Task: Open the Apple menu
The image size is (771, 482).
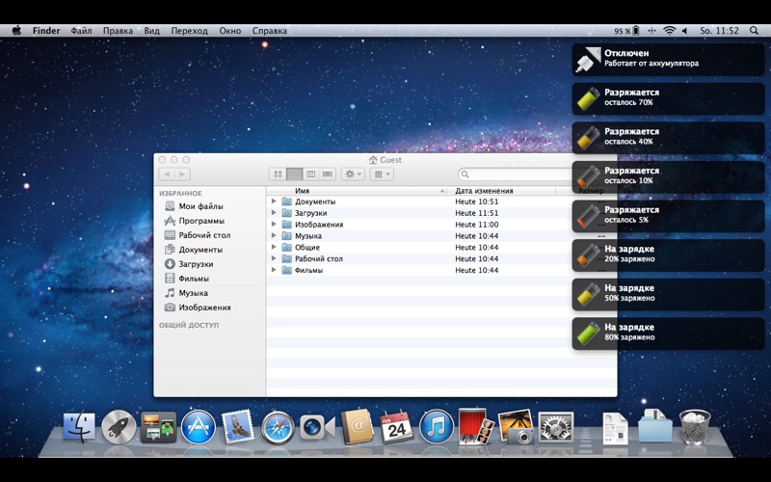Action: pyautogui.click(x=16, y=31)
